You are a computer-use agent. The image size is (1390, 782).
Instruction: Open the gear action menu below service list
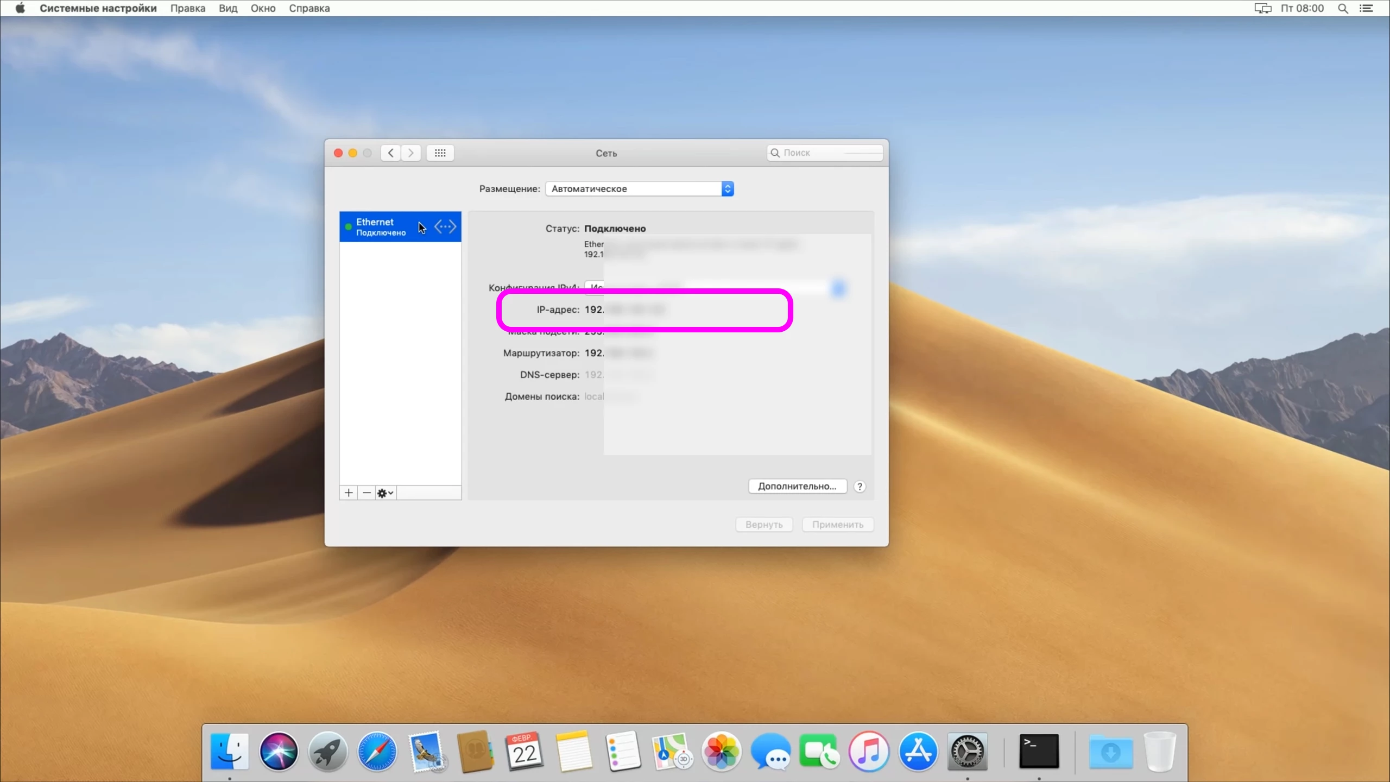[385, 493]
